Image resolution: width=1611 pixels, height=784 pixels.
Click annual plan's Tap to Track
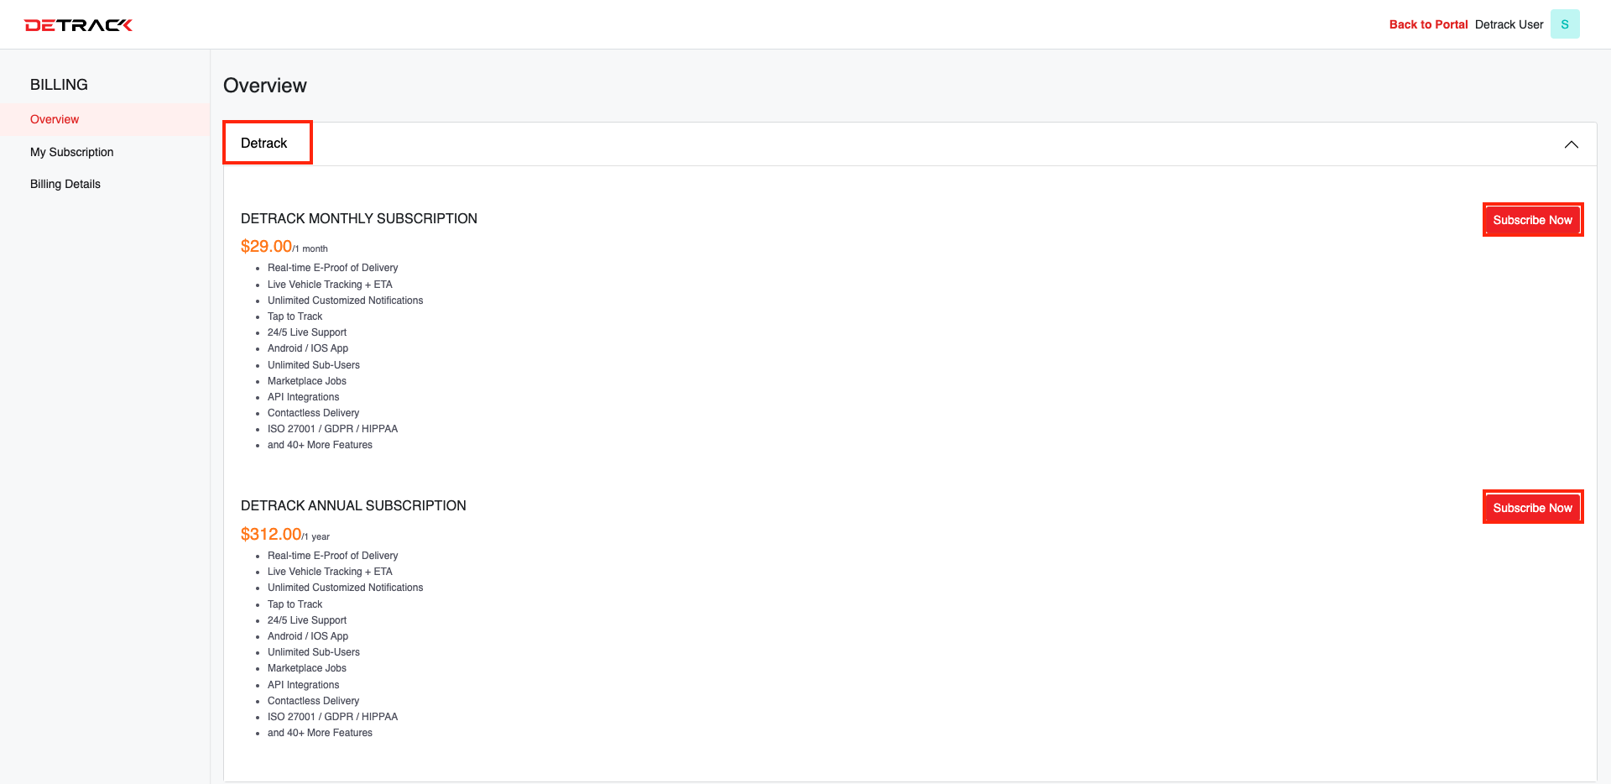click(295, 604)
